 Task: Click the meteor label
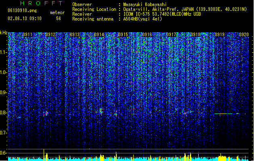click(57, 12)
